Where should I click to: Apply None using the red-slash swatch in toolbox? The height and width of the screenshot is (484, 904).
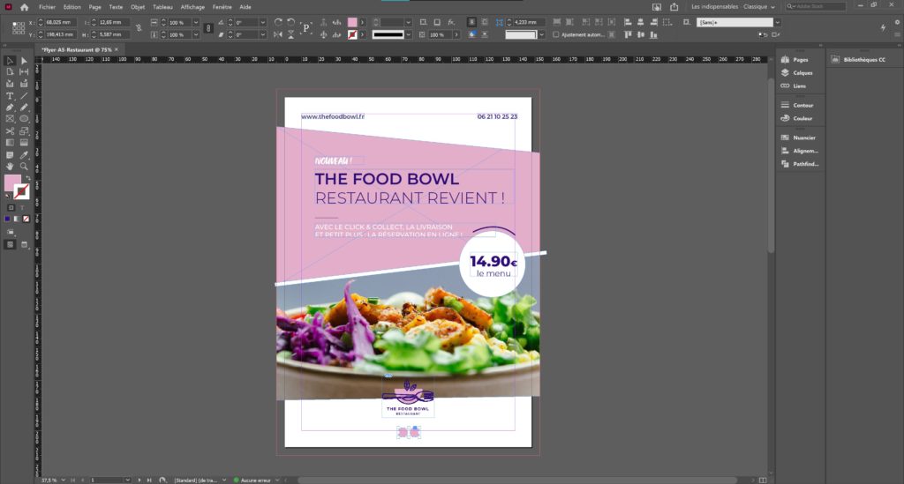26,219
